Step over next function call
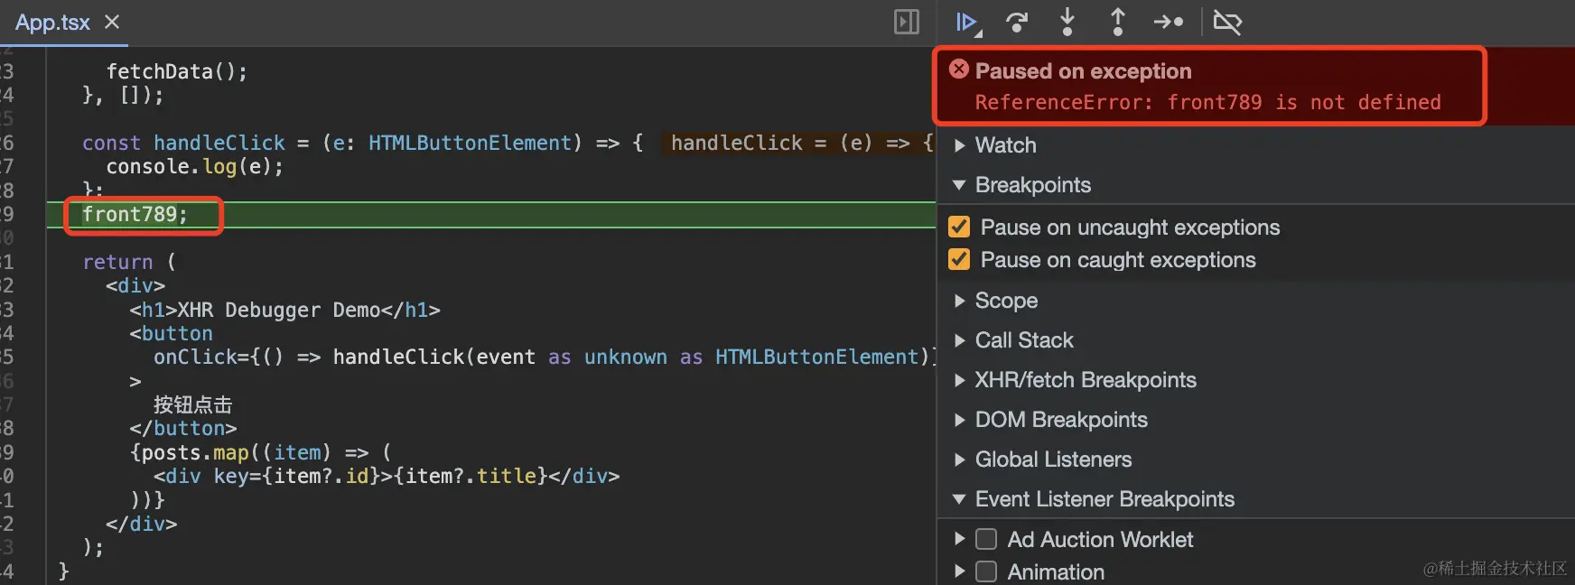Viewport: 1575px width, 585px height. [1017, 23]
